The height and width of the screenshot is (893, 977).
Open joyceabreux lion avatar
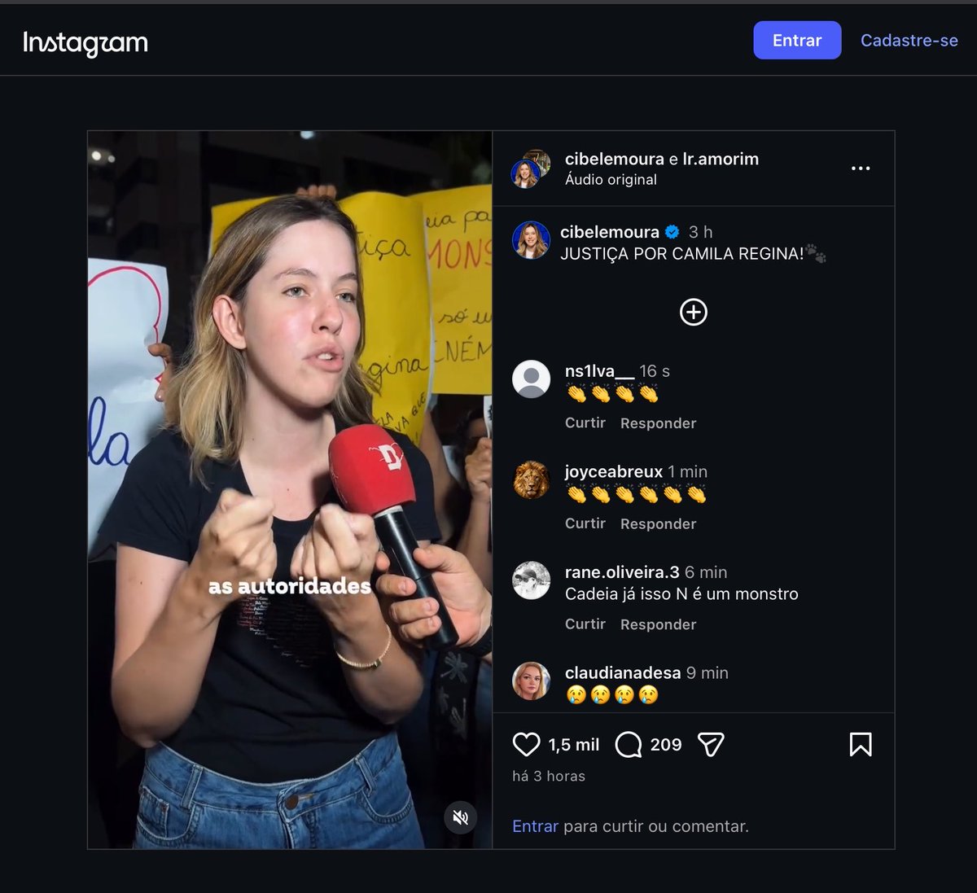click(531, 479)
